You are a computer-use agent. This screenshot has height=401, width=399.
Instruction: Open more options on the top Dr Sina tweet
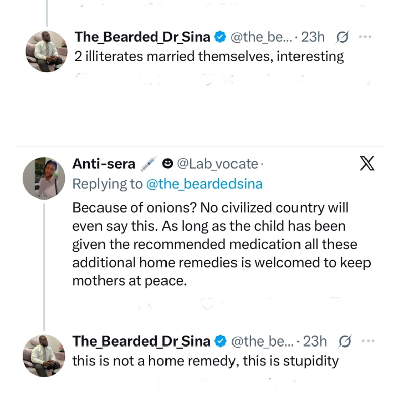(365, 37)
